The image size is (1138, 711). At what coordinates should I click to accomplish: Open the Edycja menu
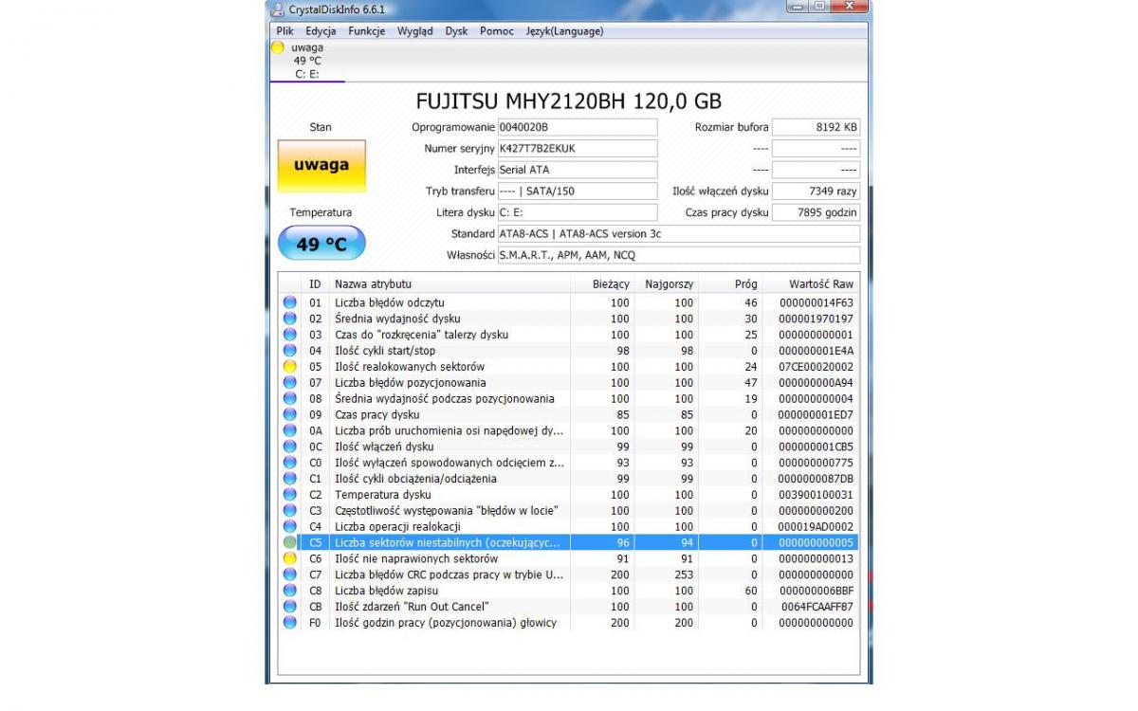[321, 31]
